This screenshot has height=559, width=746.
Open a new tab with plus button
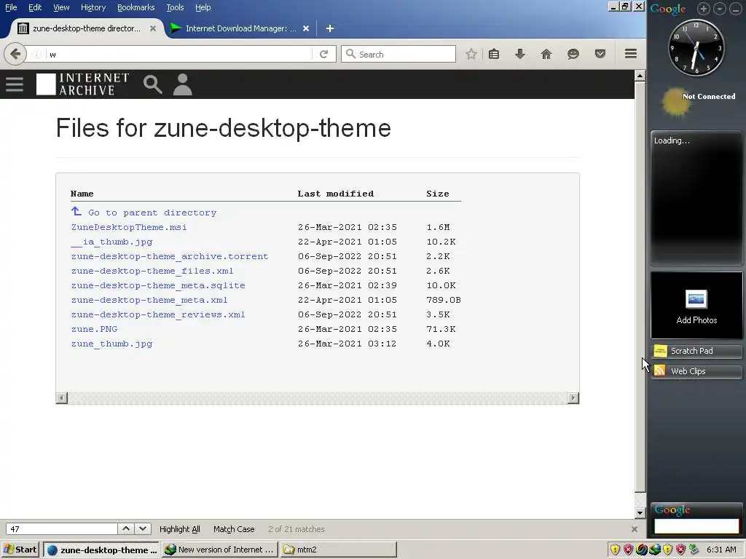coord(330,28)
